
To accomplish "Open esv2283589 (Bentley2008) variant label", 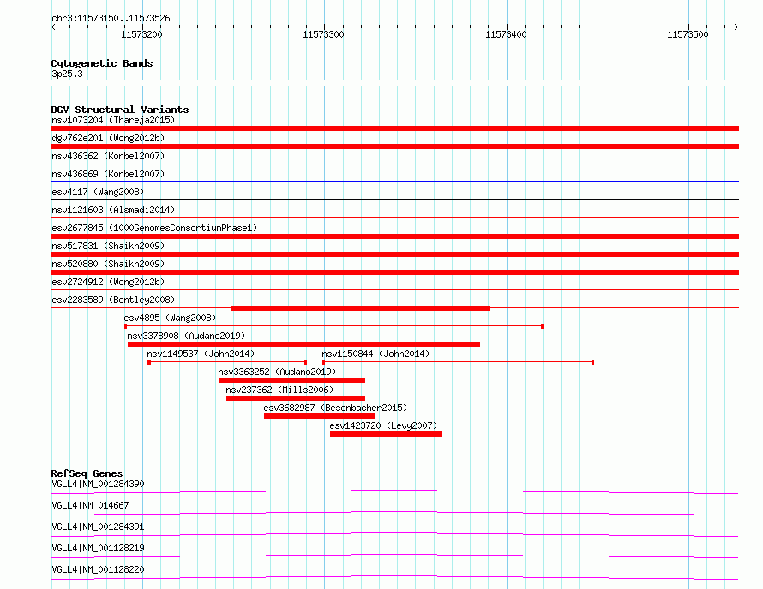I will tap(113, 300).
